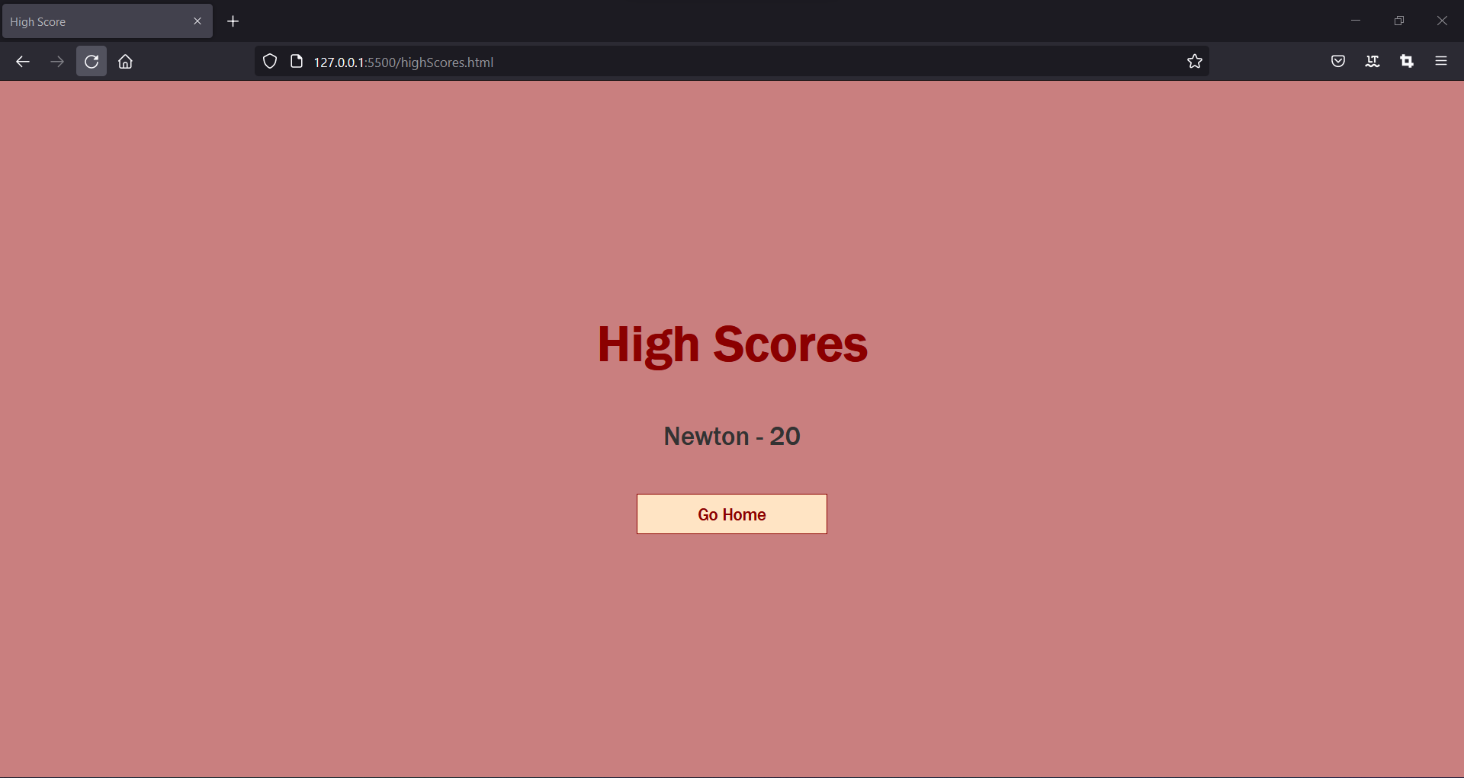The width and height of the screenshot is (1464, 778).
Task: Minimize the browser window
Action: (x=1355, y=20)
